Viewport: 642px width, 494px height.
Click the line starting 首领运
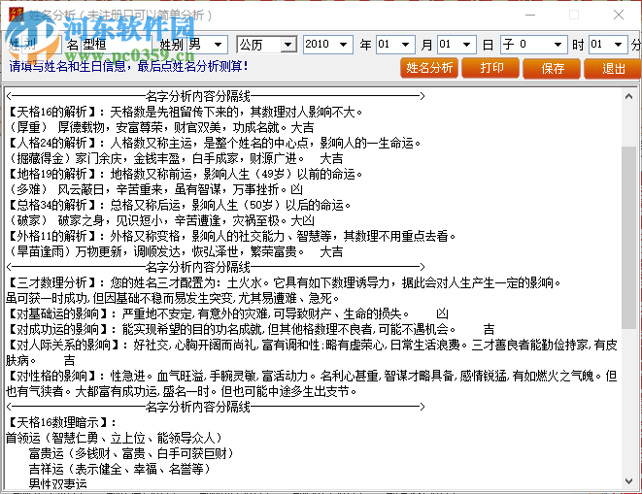tap(114, 438)
